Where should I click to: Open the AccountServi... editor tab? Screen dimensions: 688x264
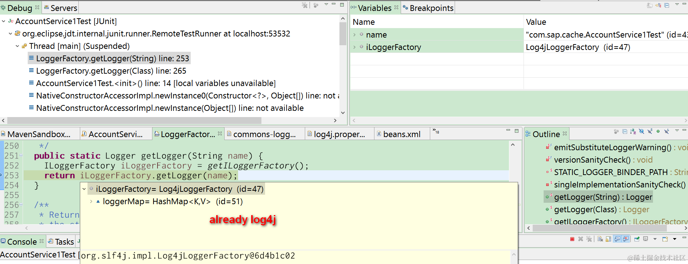(116, 134)
